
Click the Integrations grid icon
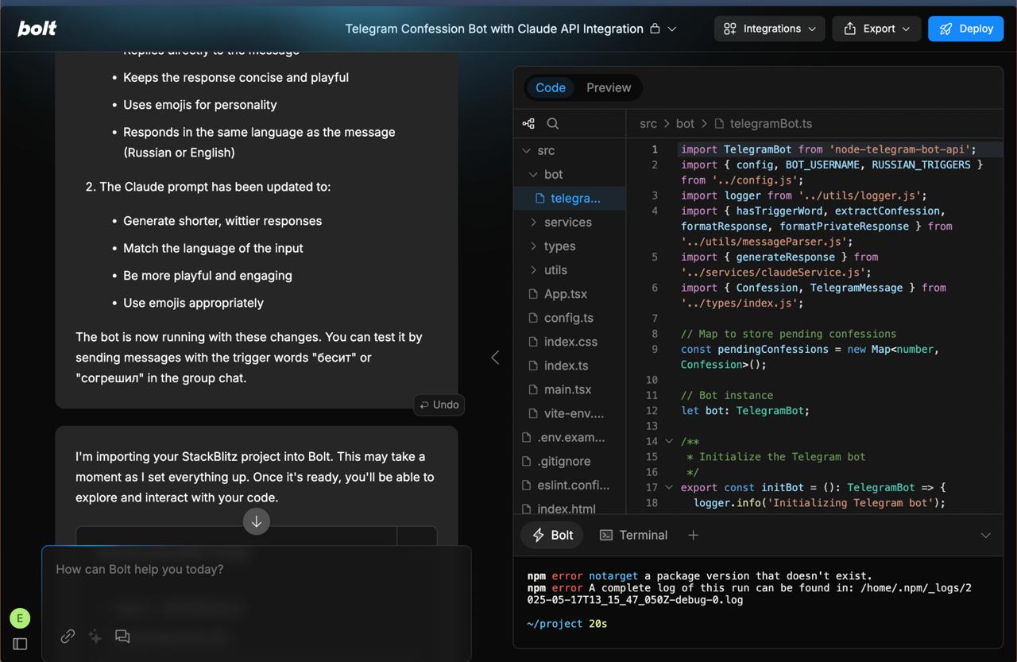730,29
